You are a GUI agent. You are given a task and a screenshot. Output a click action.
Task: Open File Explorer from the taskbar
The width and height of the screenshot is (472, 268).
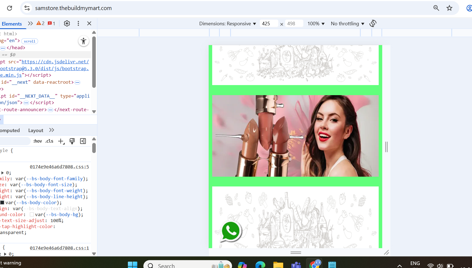click(278, 264)
